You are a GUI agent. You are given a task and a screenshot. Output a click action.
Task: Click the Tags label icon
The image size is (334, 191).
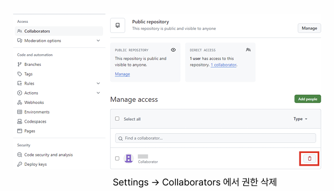(x=20, y=74)
